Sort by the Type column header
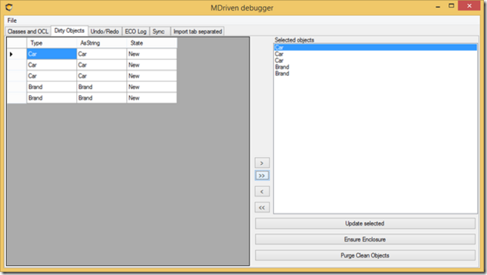The image size is (487, 275). (x=52, y=43)
